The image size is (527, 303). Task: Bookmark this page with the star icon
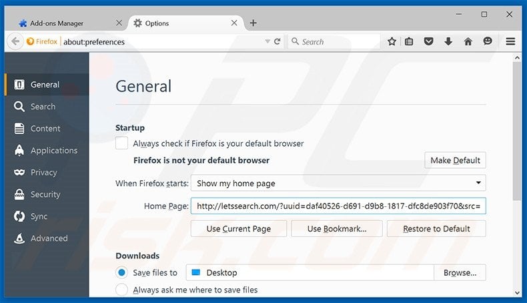coord(392,41)
